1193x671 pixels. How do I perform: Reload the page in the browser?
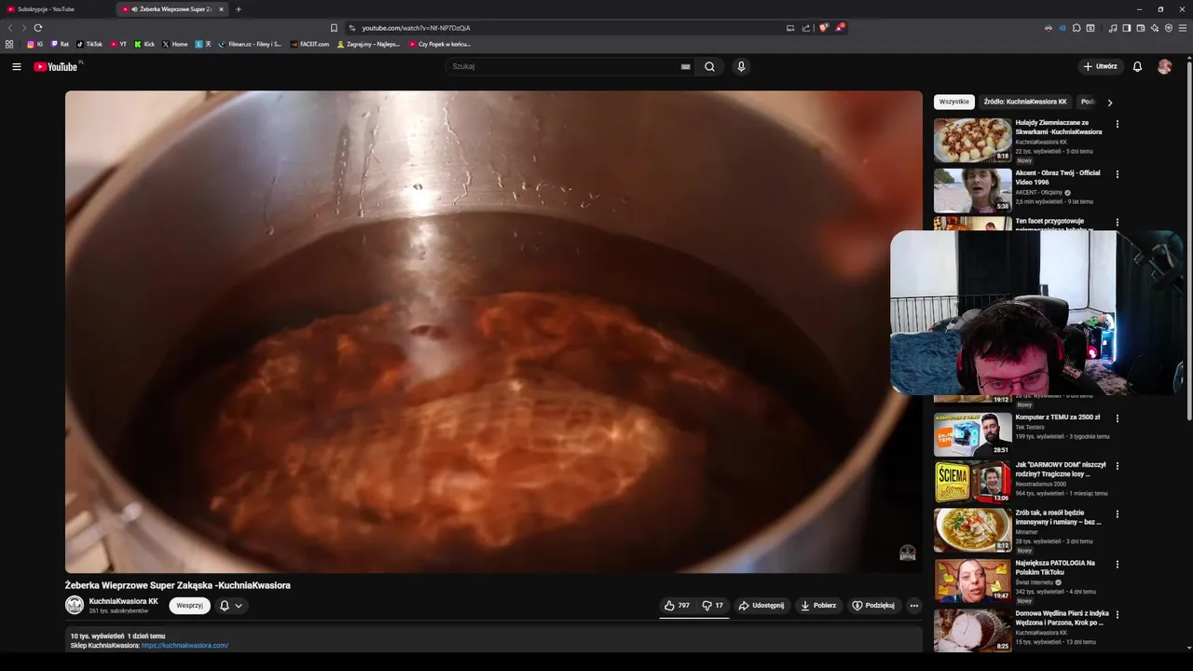[38, 28]
